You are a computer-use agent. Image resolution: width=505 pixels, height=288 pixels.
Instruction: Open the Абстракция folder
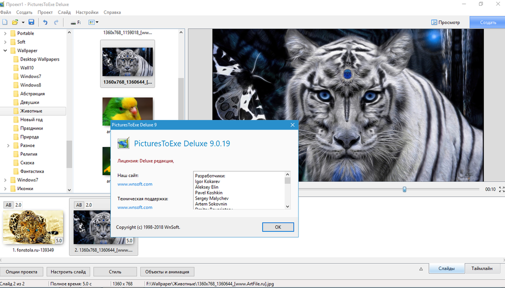pos(32,93)
